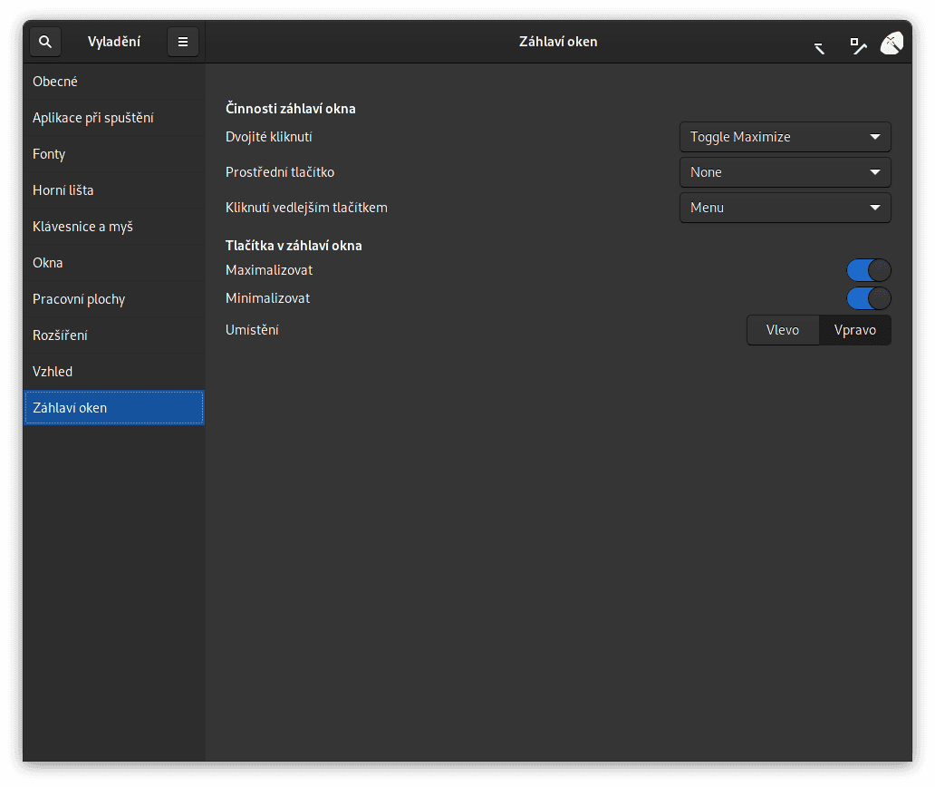The width and height of the screenshot is (935, 787).
Task: Close the window with the close icon
Action: pyautogui.click(x=892, y=43)
